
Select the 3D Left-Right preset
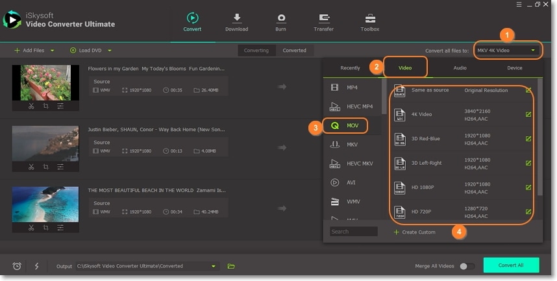pos(462,163)
